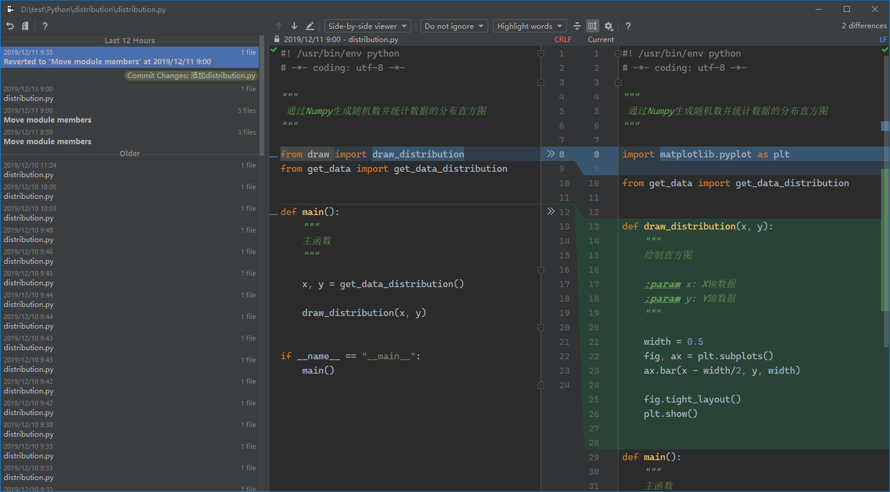Click the LF line separator label
Viewport: 890px width, 492px height.
[x=883, y=40]
